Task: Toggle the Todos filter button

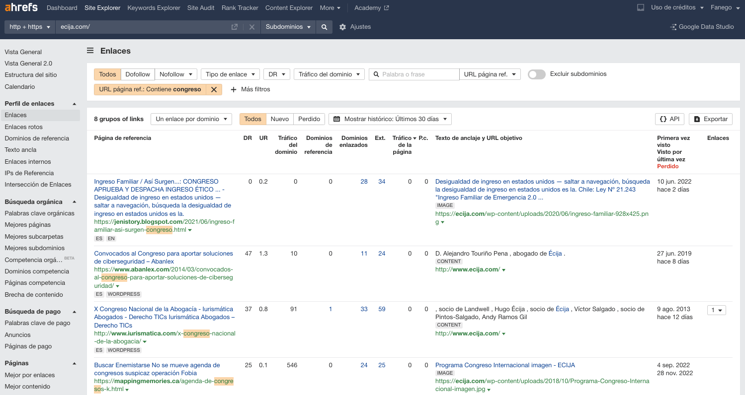Action: click(107, 74)
